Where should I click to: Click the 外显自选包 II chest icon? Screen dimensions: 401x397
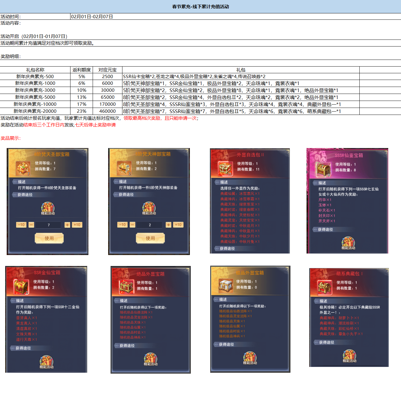point(225,169)
